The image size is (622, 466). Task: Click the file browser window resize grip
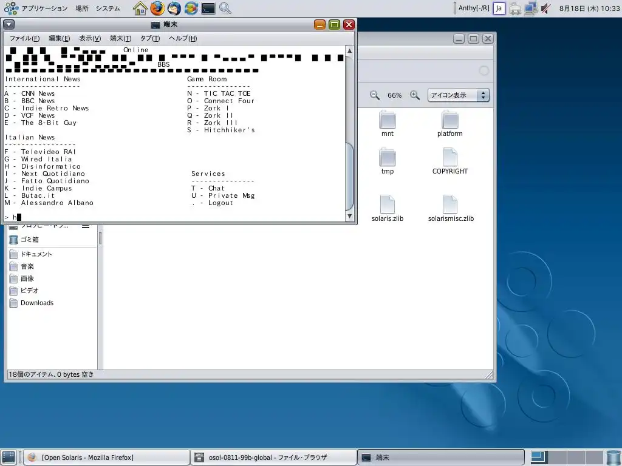(489, 375)
